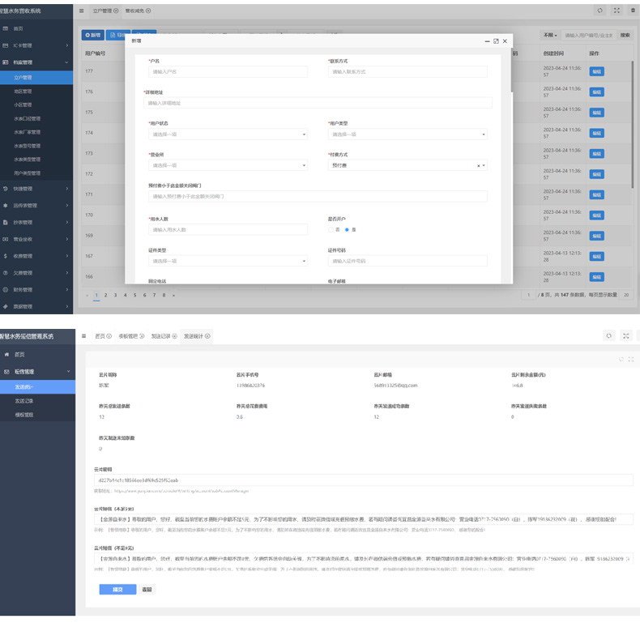
Task: Click the trash icon in top header
Action: [x=632, y=11]
